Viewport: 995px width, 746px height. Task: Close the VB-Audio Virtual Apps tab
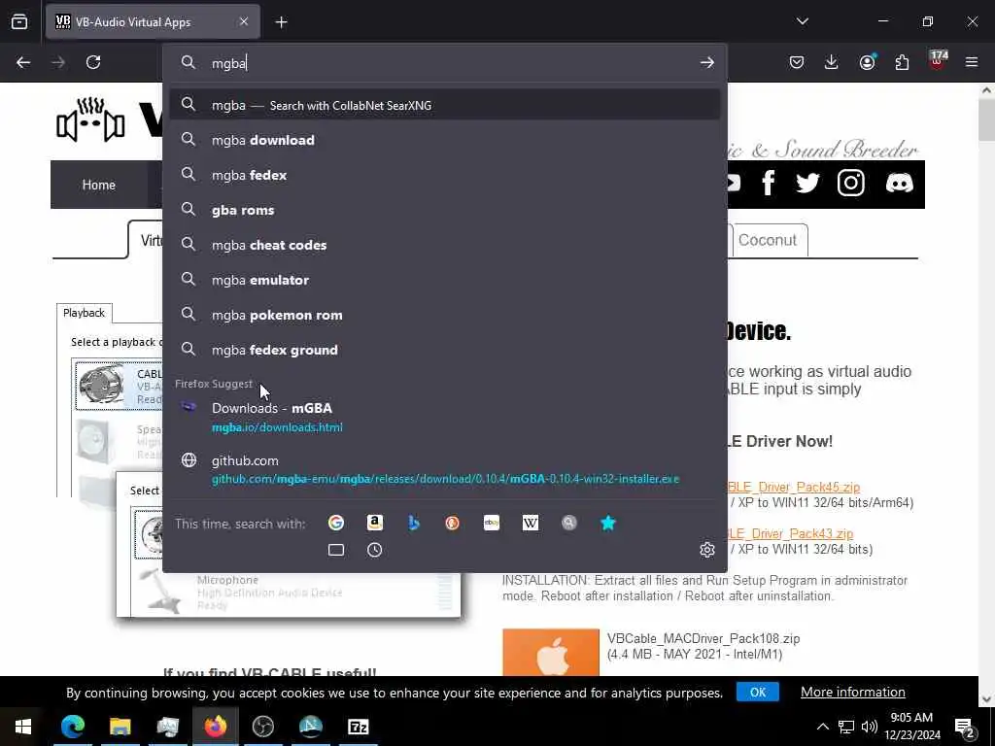point(244,22)
